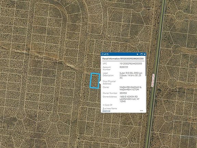197x148 pixels.
Task: Click the account number R208729
Action: click(124, 67)
